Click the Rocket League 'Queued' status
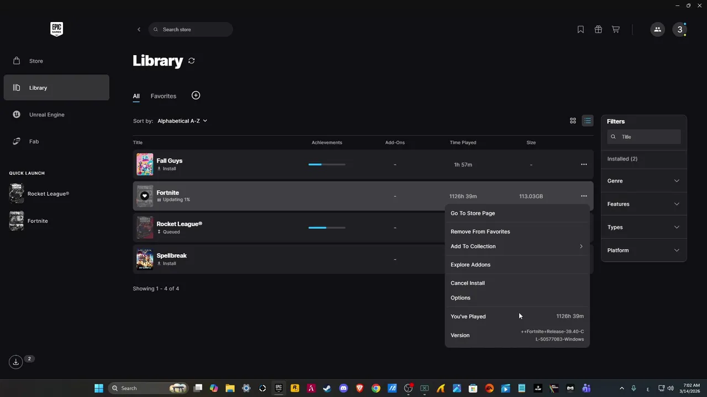This screenshot has width=707, height=397. tap(168, 232)
